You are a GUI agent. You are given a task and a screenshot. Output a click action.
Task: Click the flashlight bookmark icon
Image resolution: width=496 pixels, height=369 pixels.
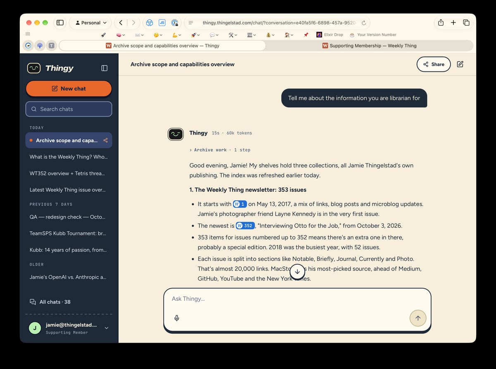(x=103, y=35)
